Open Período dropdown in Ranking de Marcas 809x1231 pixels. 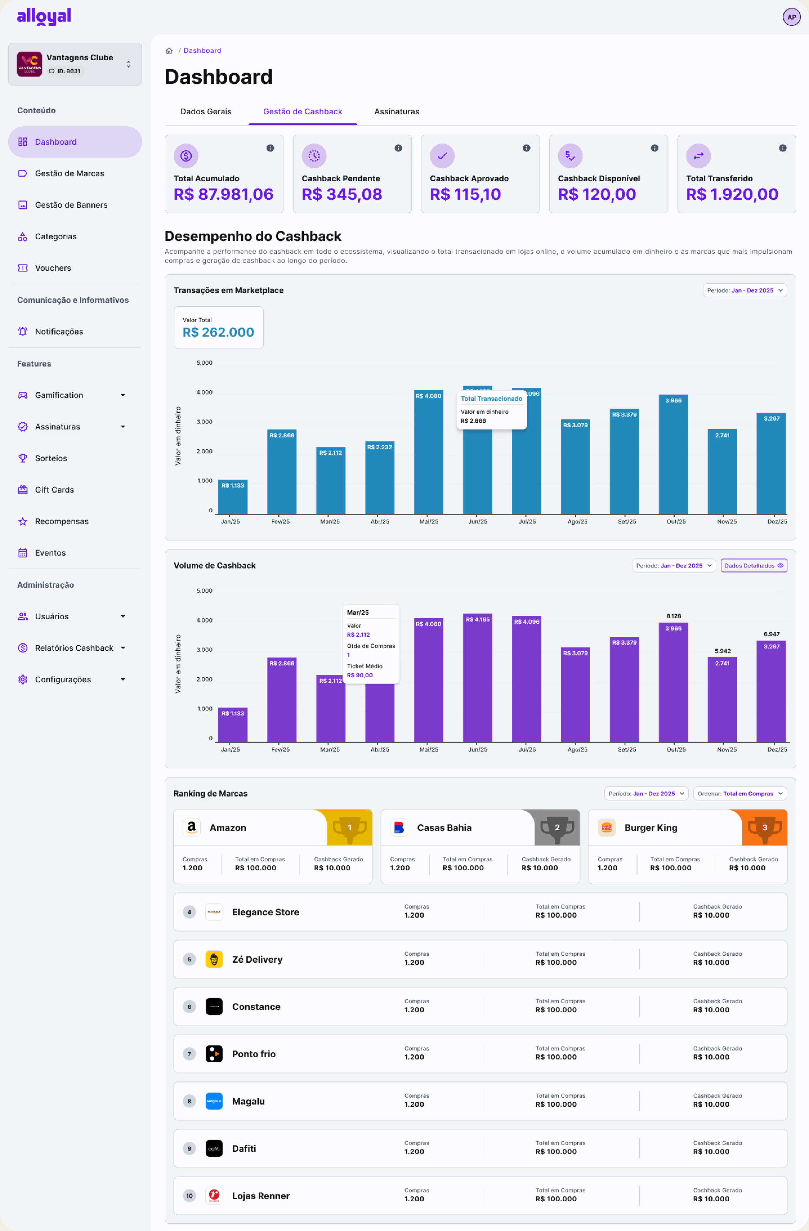[x=646, y=793]
